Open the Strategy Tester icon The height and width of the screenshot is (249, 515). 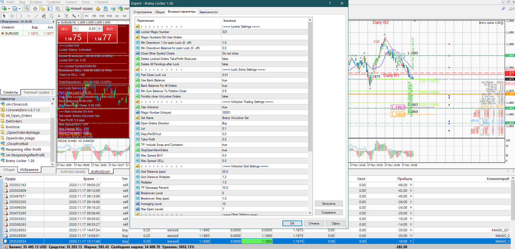point(57,8)
